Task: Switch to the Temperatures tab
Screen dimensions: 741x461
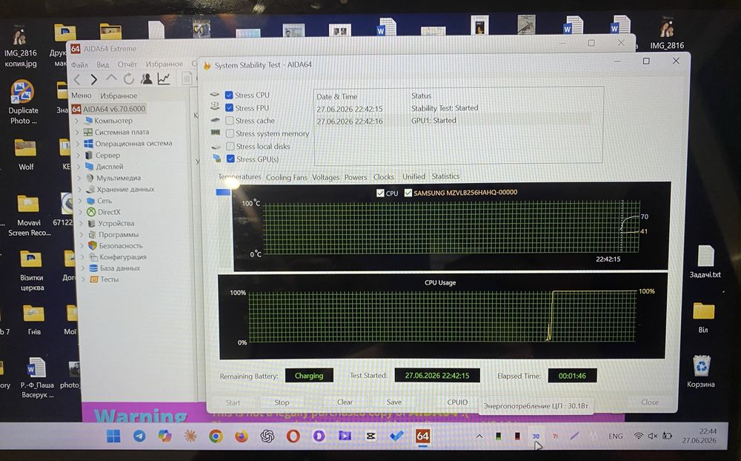Action: pos(239,177)
